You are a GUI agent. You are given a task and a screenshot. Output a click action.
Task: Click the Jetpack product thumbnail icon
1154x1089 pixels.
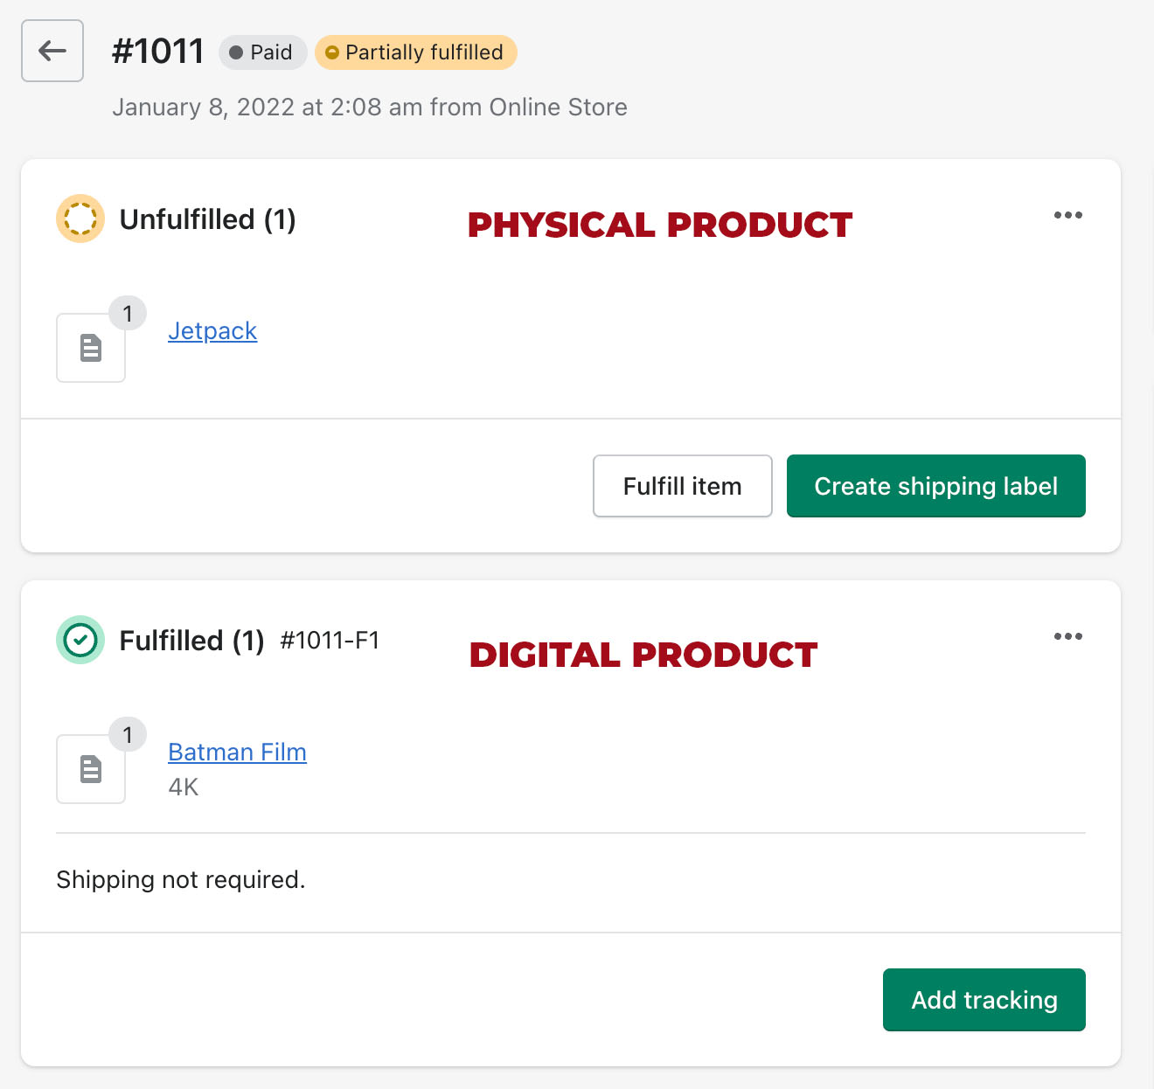point(91,348)
